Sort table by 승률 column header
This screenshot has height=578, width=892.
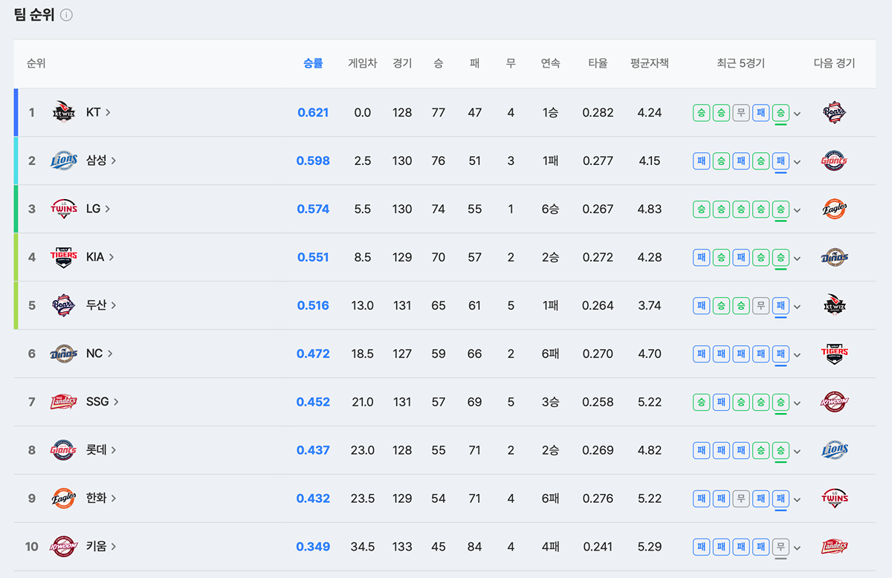(313, 64)
